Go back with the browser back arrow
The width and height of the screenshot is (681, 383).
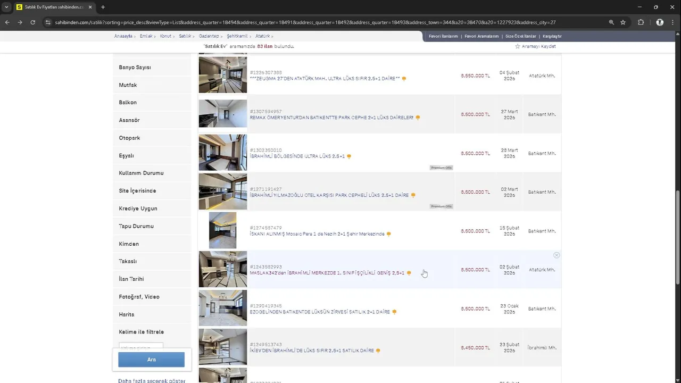point(7,22)
